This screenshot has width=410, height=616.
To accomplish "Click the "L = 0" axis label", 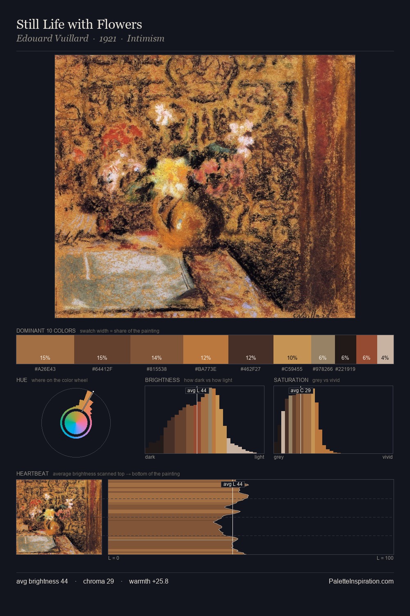I will pyautogui.click(x=114, y=558).
